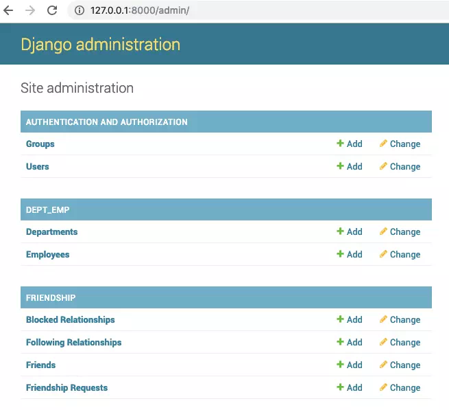Screen dimensions: 449x410
Task: Open the Friends model list
Action: click(40, 365)
